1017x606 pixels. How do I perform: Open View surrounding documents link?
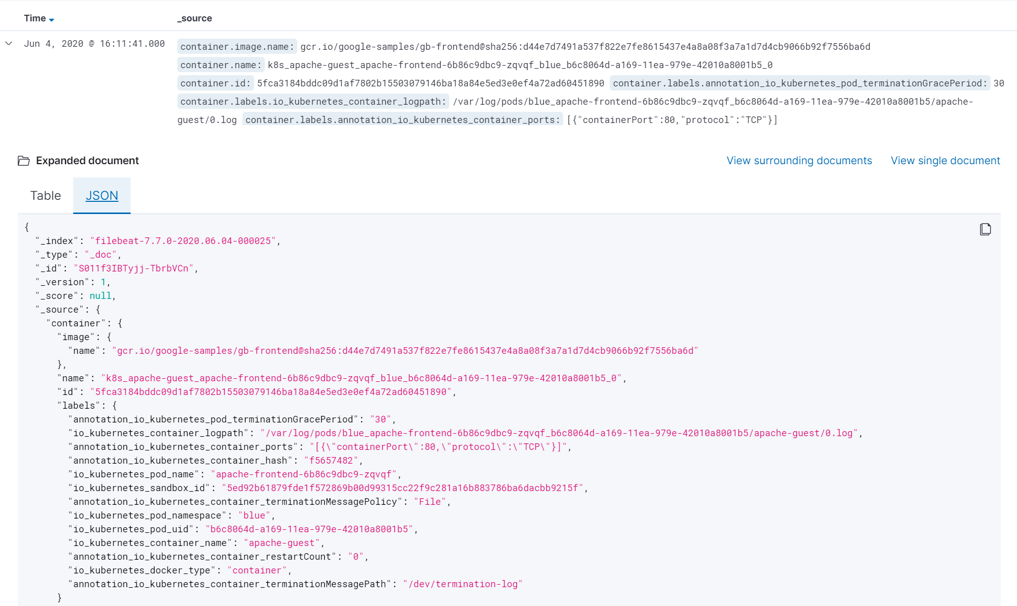pos(799,161)
